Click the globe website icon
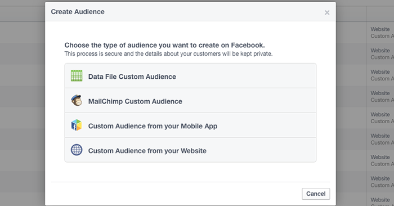The image size is (394, 206). click(77, 150)
